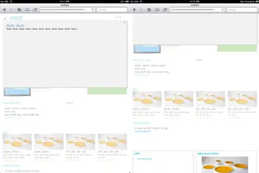Open the pages switcher in the 9:14 PM Safari window

pos(149,10)
